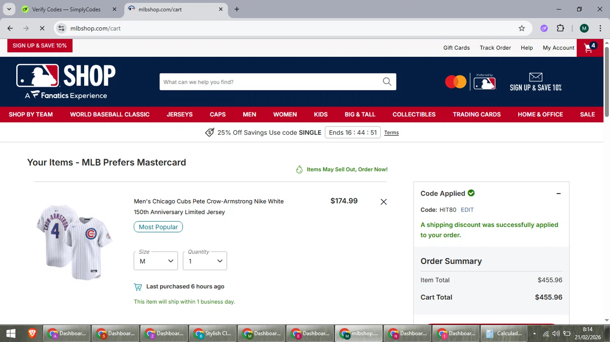Open the site information icon in address bar
Screen dimensions: 610x342
pyautogui.click(x=61, y=28)
